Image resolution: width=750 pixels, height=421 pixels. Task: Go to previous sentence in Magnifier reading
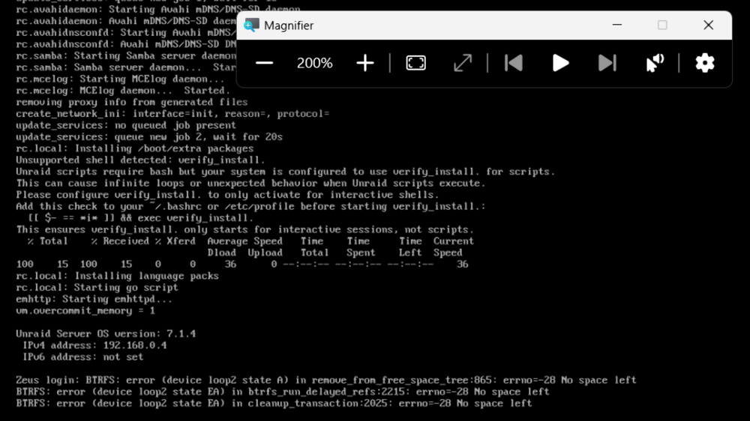pyautogui.click(x=514, y=63)
